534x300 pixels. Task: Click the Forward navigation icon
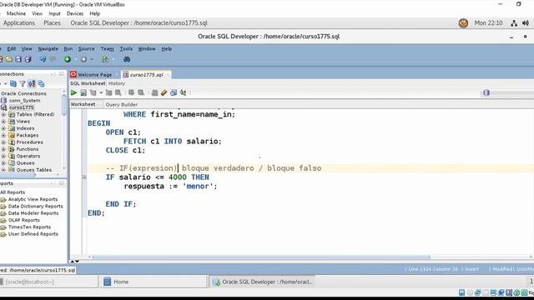(83, 59)
